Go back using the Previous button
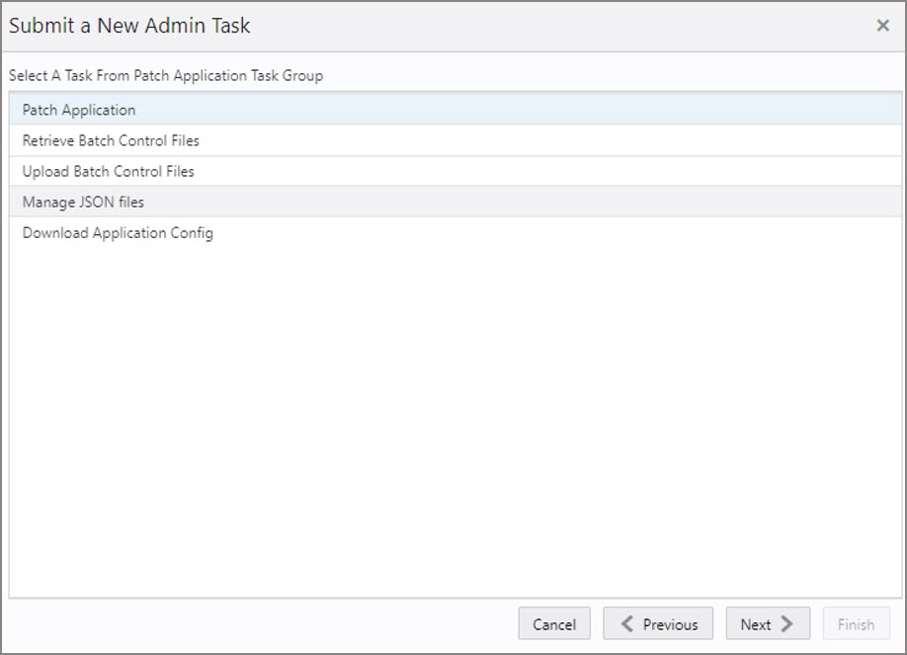 pos(658,623)
